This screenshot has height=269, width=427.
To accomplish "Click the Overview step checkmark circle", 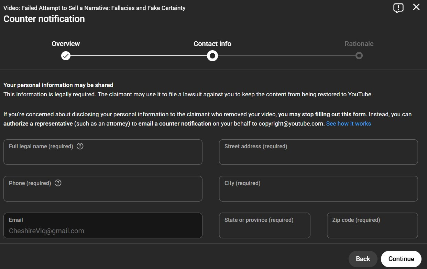I will (66, 56).
